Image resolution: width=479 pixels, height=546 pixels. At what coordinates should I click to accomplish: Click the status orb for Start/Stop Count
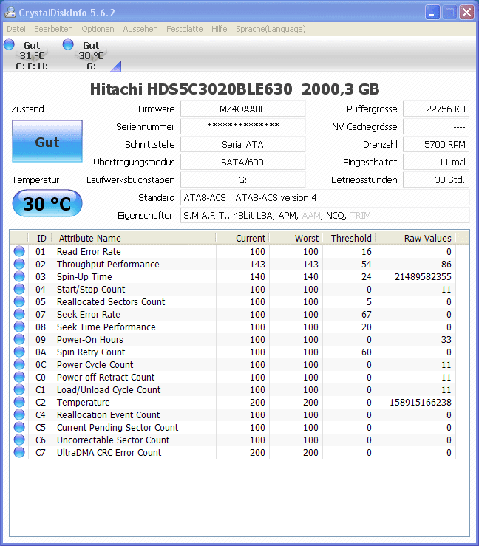coord(19,289)
